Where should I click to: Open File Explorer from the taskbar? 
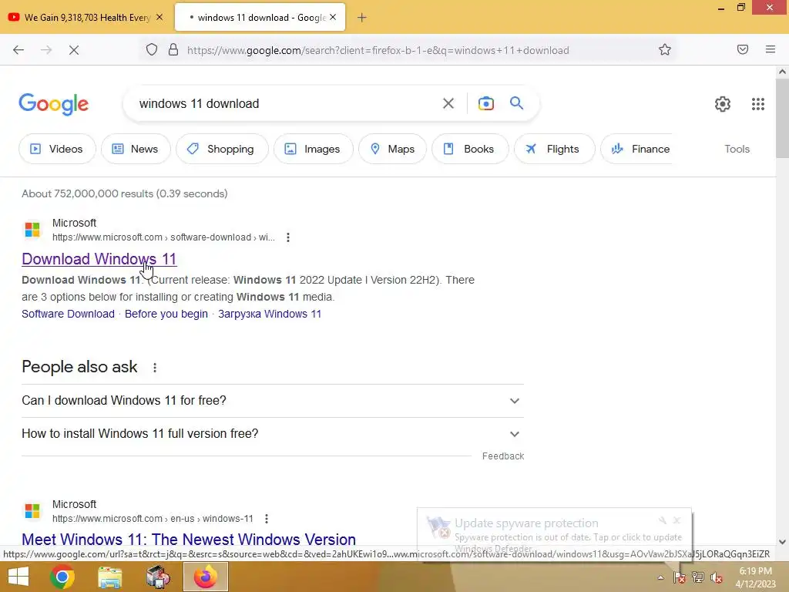pyautogui.click(x=109, y=577)
